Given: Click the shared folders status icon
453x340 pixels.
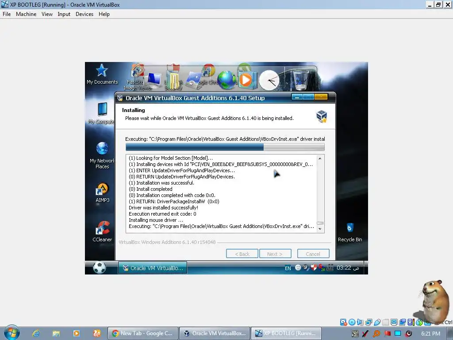Looking at the screenshot, I should pos(385,322).
